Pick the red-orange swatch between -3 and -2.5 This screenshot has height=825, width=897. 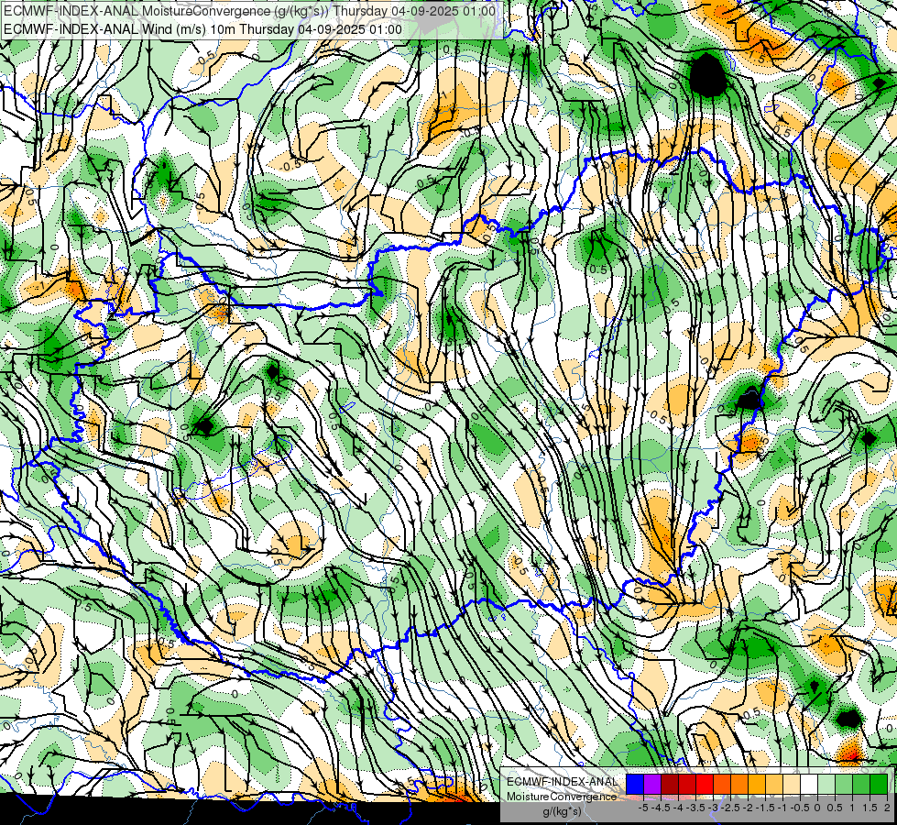(722, 785)
